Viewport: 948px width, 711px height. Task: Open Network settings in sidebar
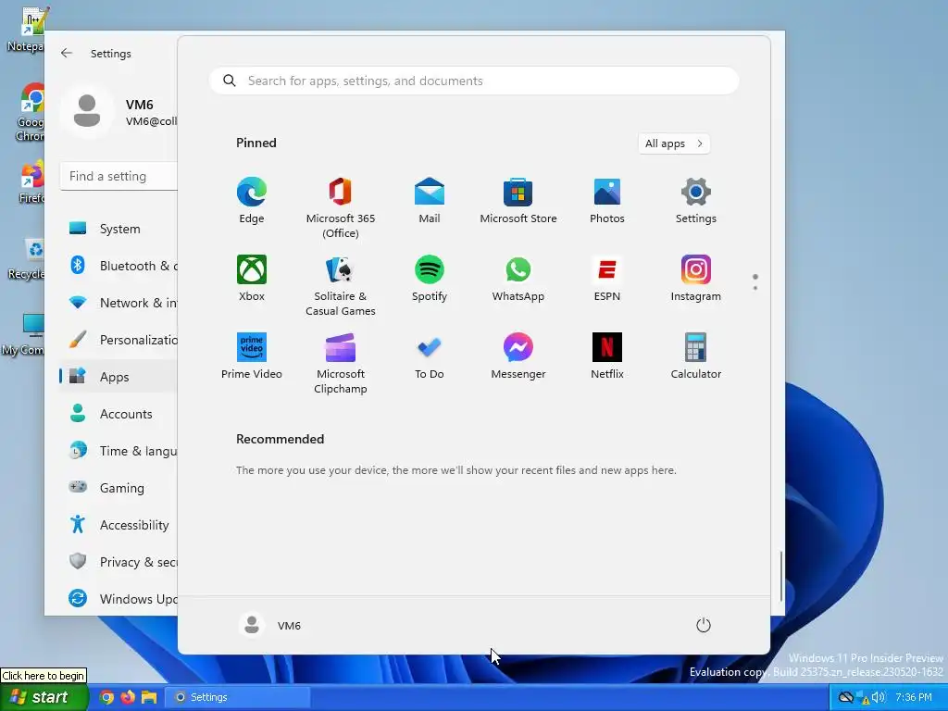[118, 303]
